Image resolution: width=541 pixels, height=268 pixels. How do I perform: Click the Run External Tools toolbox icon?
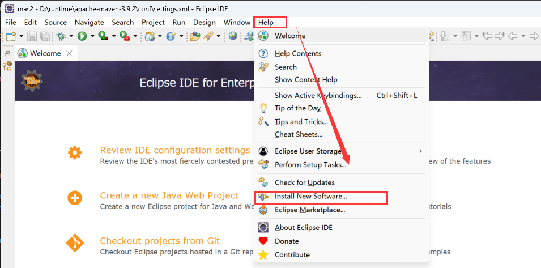click(x=125, y=36)
